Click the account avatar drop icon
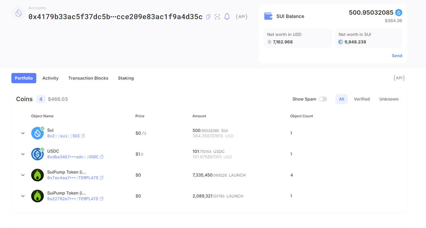This screenshot has width=426, height=228. click(x=18, y=13)
